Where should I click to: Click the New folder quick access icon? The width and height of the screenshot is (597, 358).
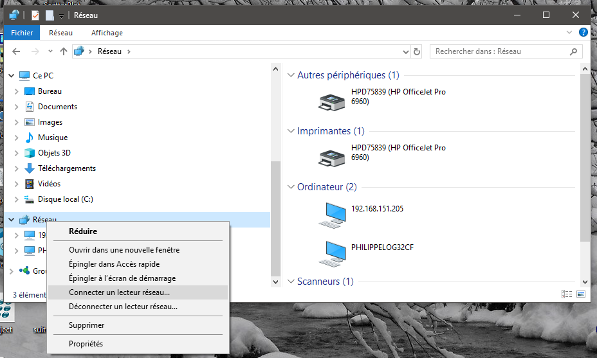(50, 15)
